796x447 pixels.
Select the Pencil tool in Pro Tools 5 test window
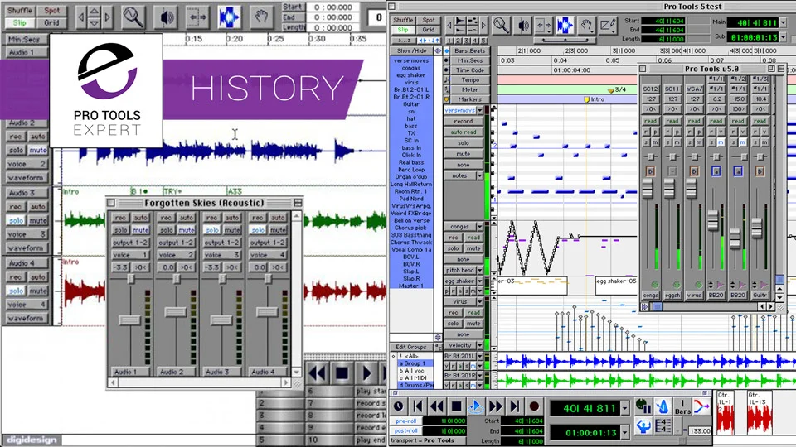click(x=607, y=26)
